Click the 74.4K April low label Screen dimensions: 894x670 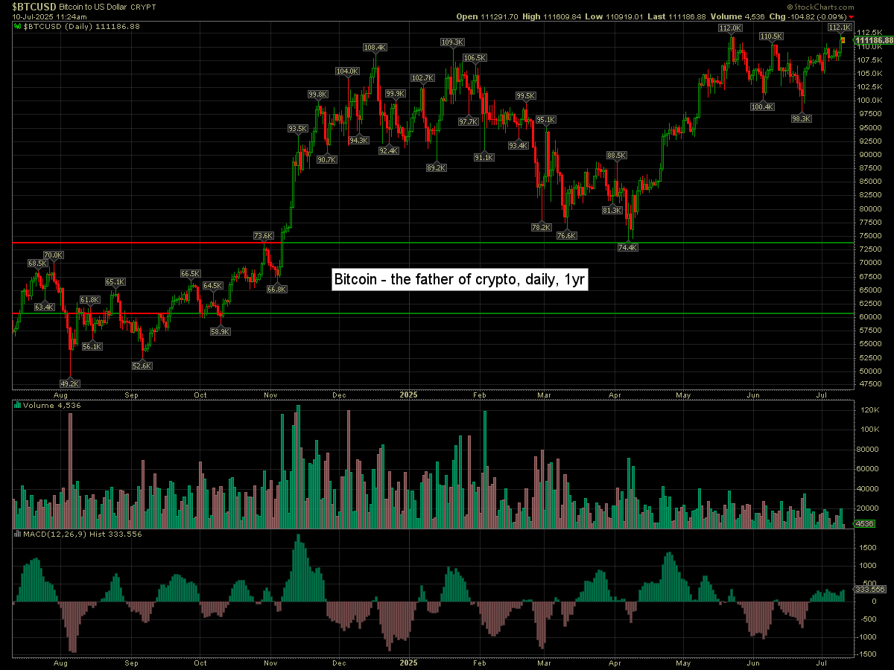628,247
